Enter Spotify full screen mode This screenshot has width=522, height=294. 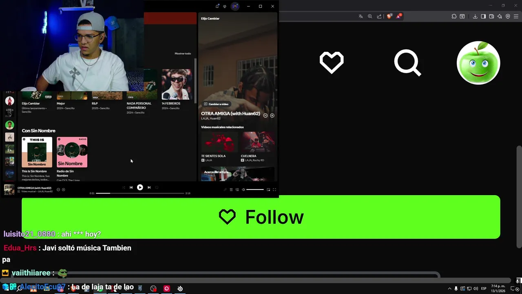pyautogui.click(x=274, y=189)
